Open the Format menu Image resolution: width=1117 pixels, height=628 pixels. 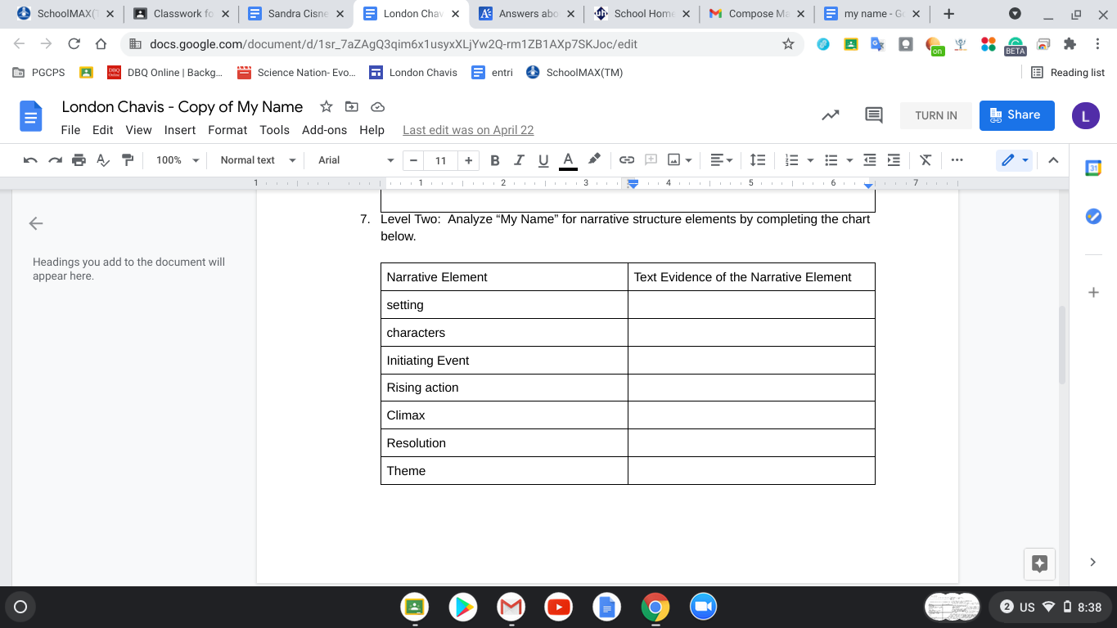pos(227,130)
